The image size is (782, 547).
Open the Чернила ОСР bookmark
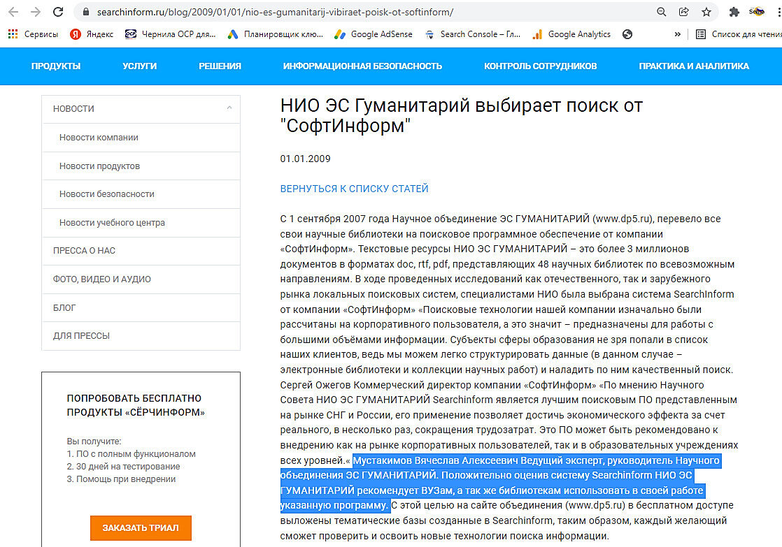tap(170, 34)
